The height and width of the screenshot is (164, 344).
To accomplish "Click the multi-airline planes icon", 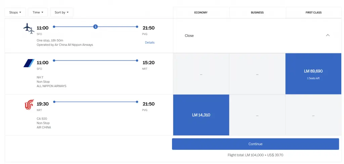I will pyautogui.click(x=29, y=28).
